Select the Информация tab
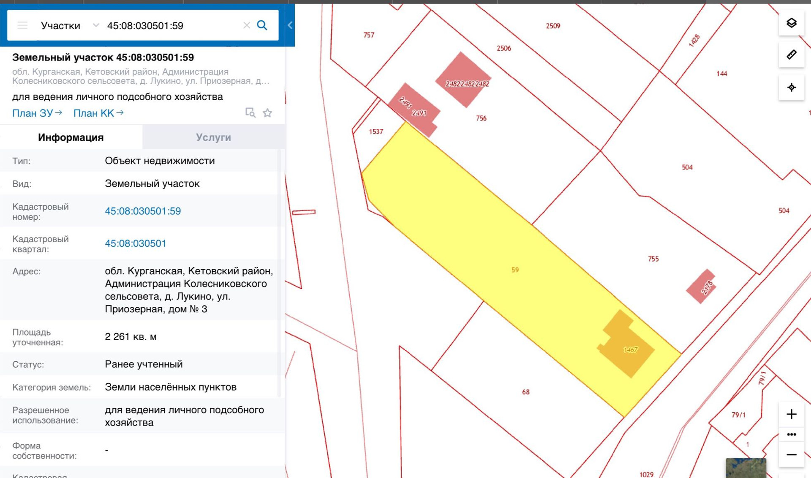 (71, 137)
